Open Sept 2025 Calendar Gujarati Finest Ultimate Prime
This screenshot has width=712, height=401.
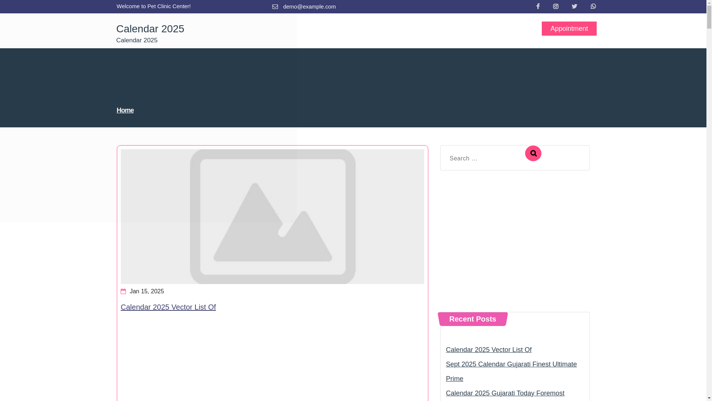pyautogui.click(x=511, y=371)
